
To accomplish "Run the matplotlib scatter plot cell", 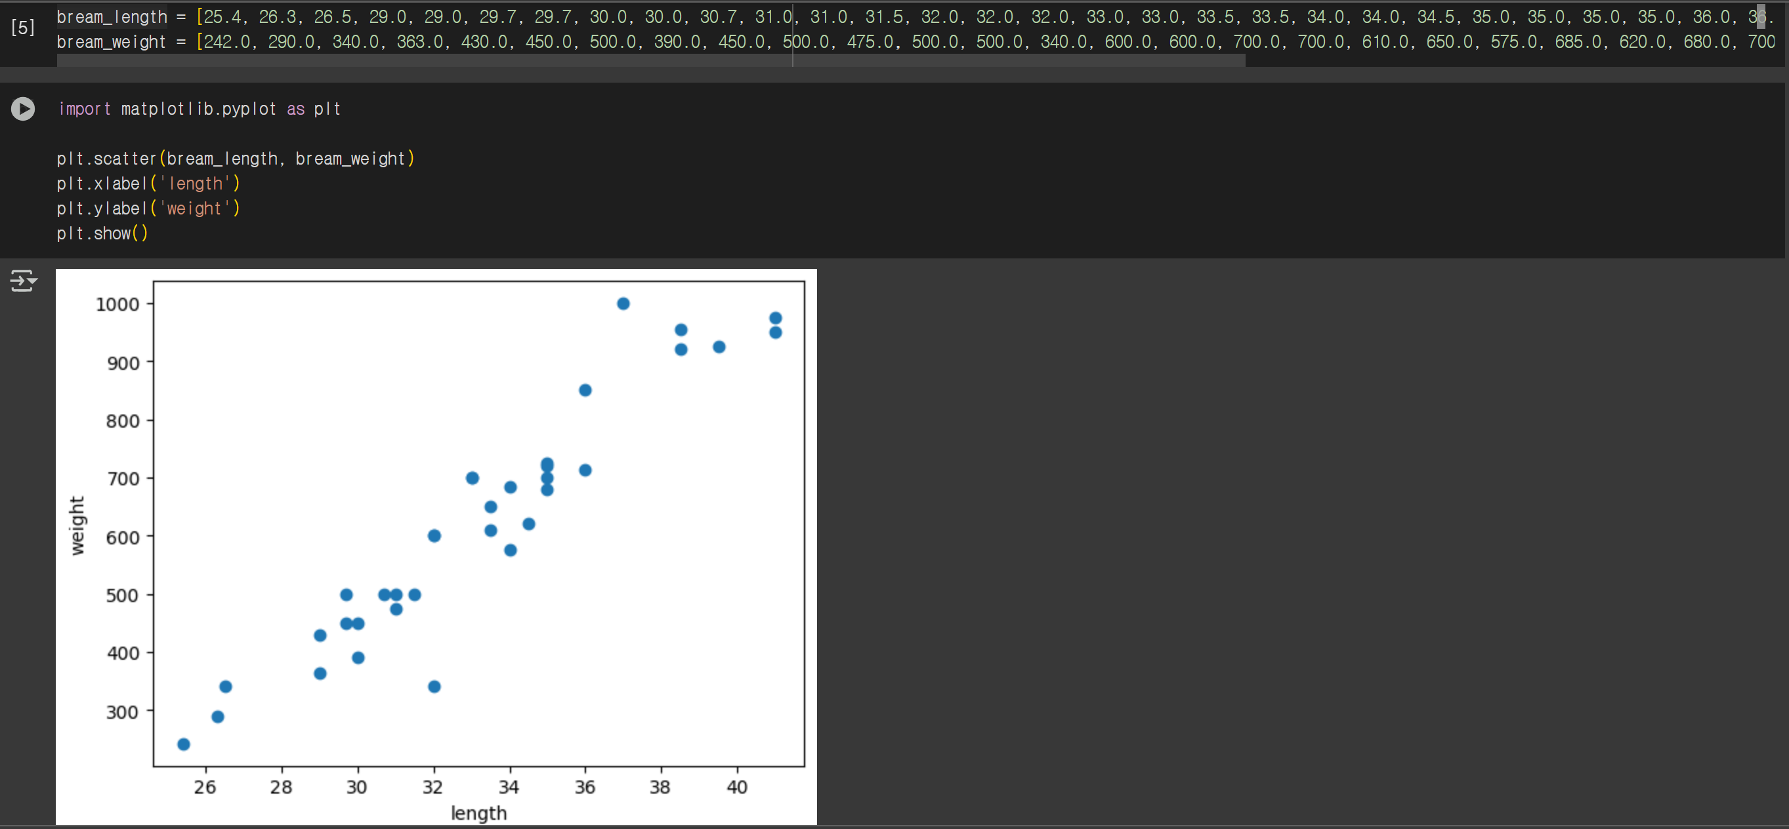I will click(23, 109).
